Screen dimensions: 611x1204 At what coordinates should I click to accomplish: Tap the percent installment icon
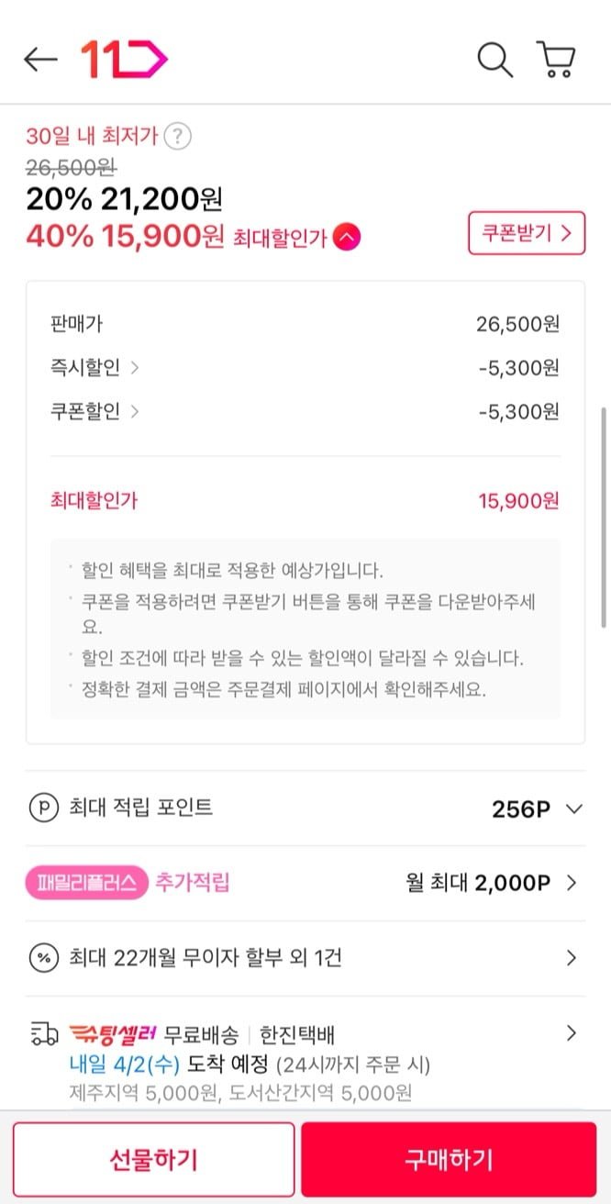(42, 958)
